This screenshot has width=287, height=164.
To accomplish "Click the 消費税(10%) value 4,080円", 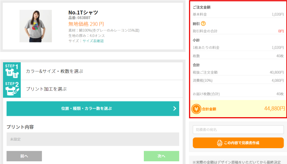I will tap(278, 80).
